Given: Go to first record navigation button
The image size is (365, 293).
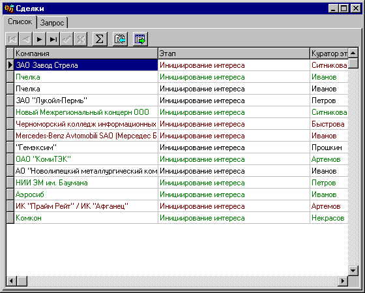Looking at the screenshot, I should [12, 39].
